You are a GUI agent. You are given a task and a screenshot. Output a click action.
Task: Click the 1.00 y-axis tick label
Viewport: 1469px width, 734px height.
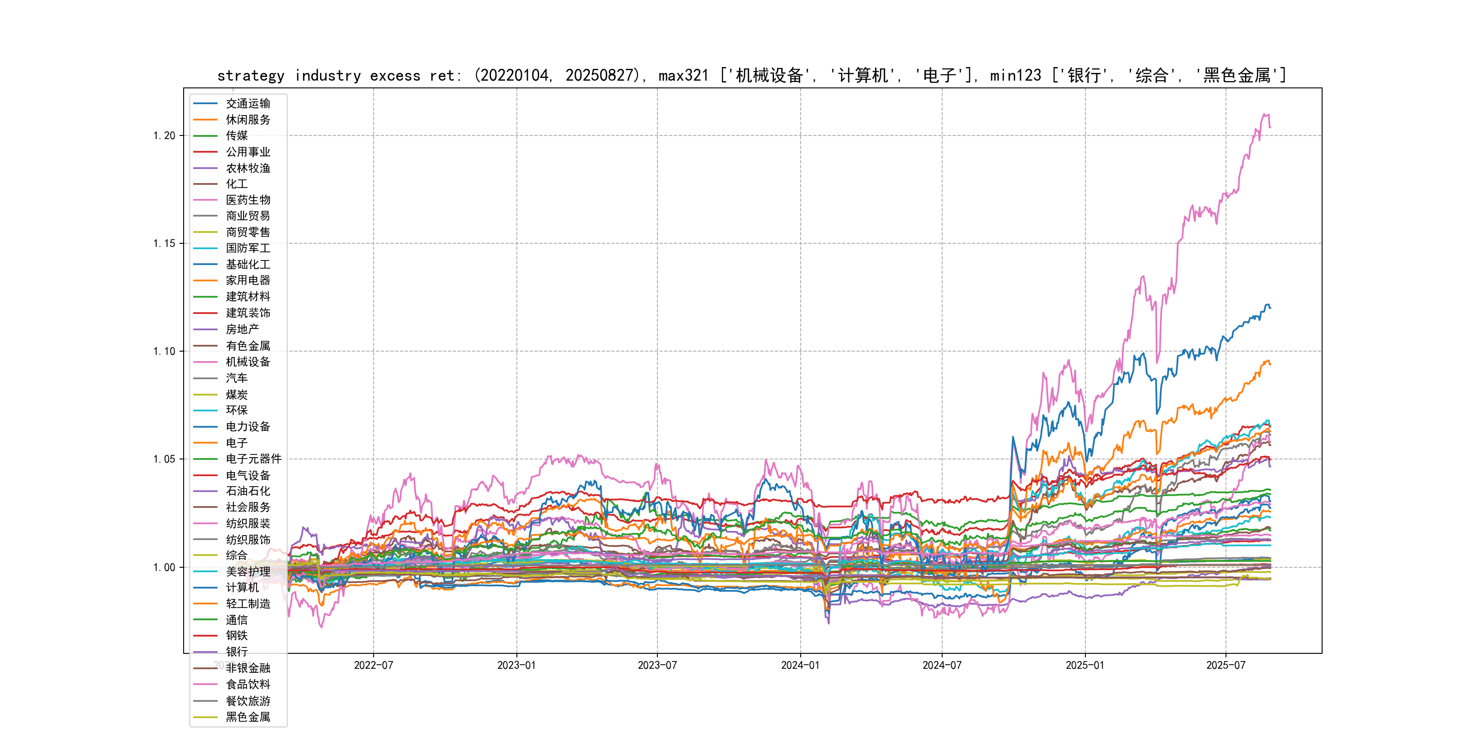click(x=164, y=567)
